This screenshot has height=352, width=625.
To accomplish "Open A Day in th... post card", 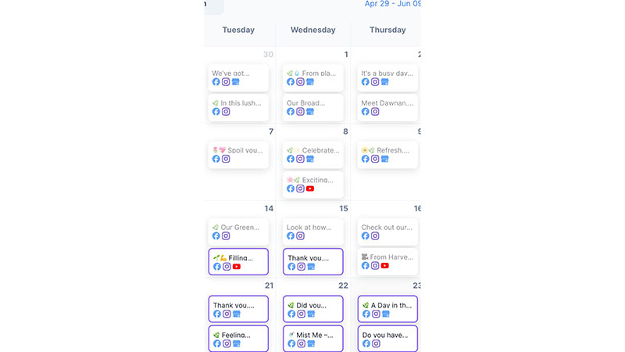I will (x=387, y=309).
